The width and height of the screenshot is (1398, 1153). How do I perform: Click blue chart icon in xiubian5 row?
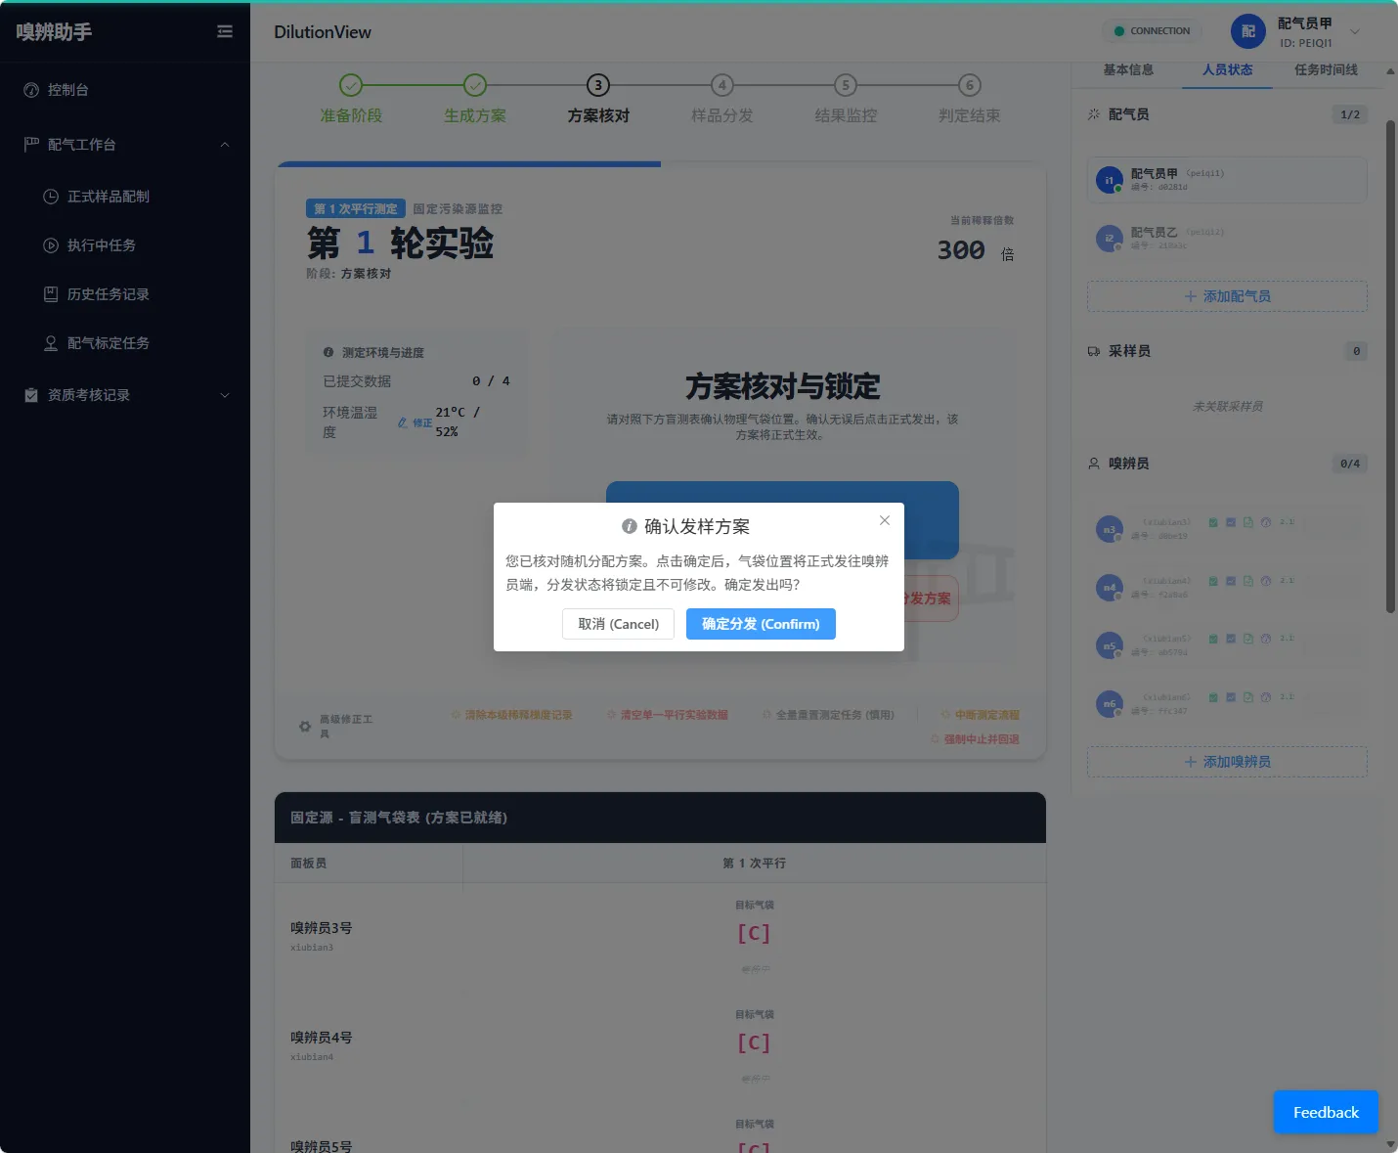click(1231, 639)
